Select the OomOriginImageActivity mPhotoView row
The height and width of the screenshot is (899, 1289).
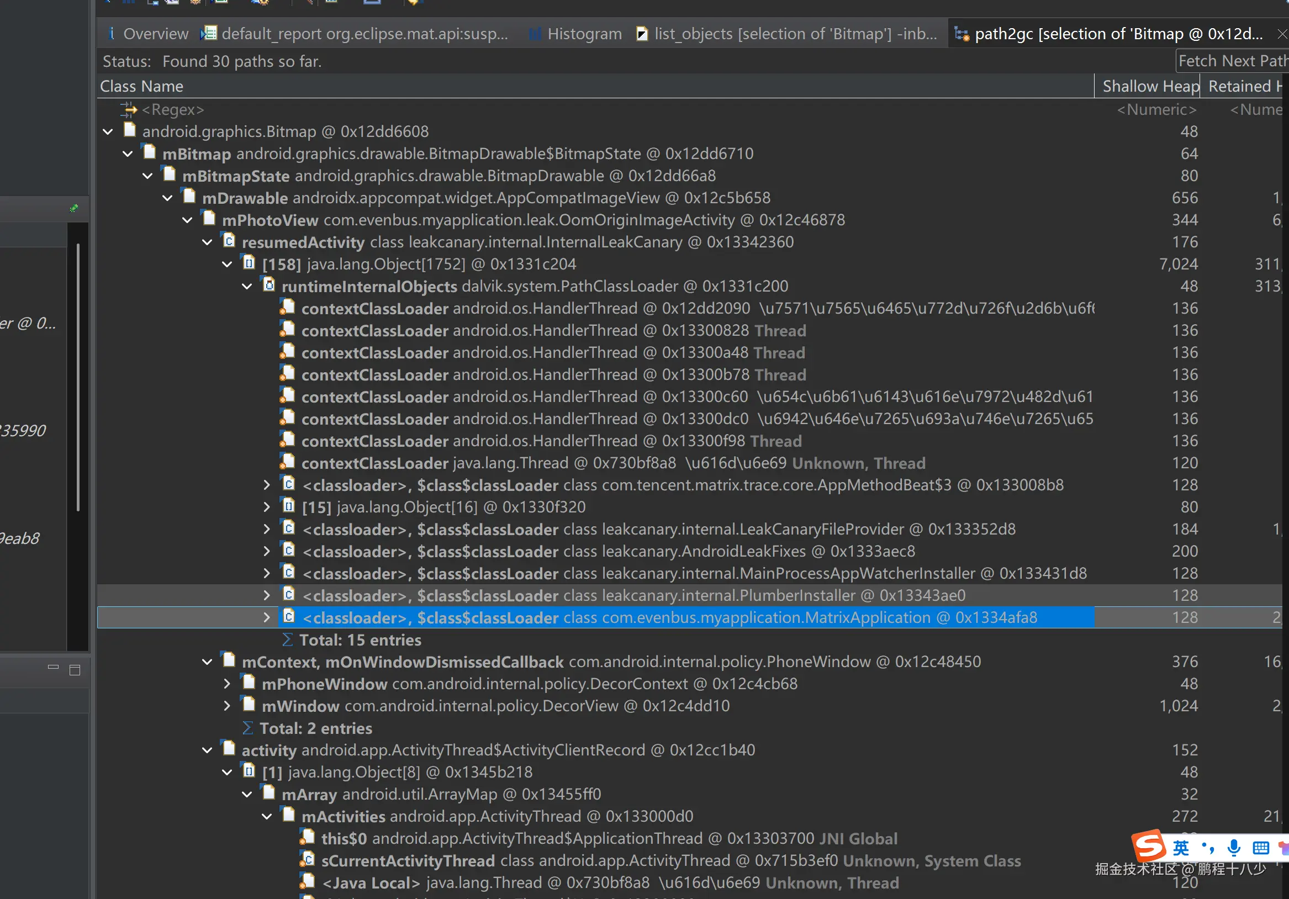[532, 220]
